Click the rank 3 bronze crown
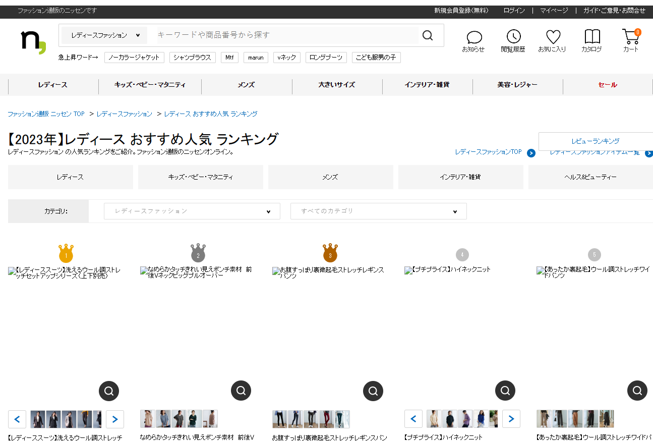 [x=330, y=253]
